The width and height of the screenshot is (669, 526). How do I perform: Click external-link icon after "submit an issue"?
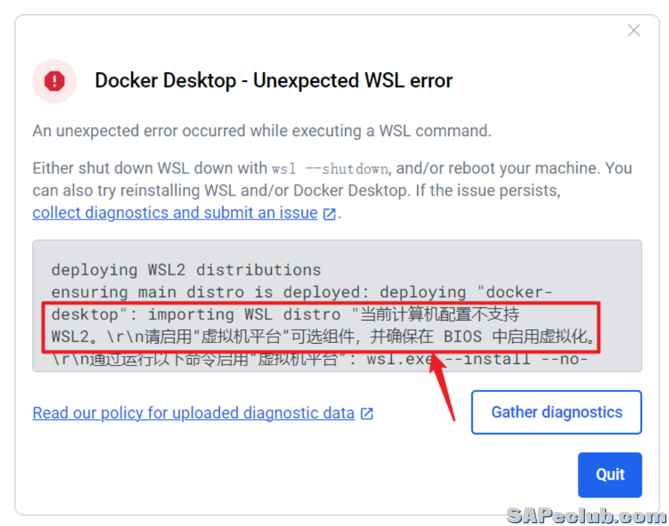coord(329,213)
